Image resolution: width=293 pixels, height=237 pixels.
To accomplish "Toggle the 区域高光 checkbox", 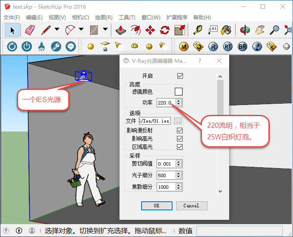I will [x=180, y=147].
